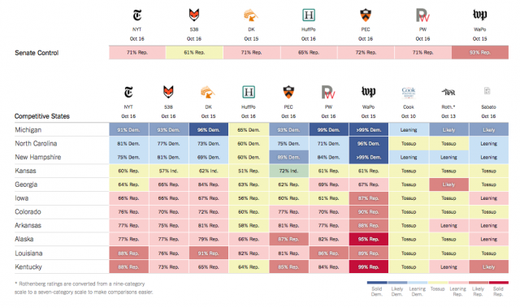Click 538's 61% Rep. Senate Control cell
The image size is (520, 308).
point(194,52)
